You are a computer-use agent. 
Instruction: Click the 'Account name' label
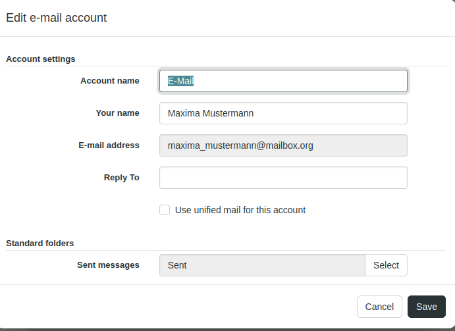tap(109, 81)
